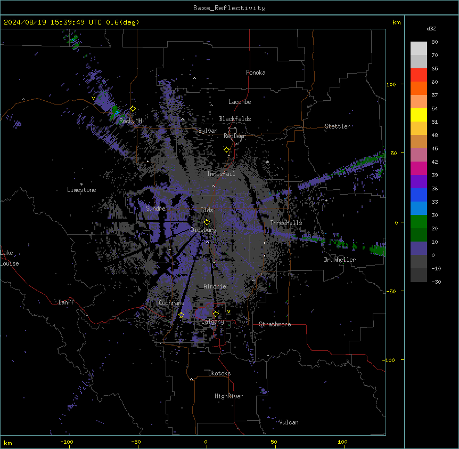
Task: Select the bright green 20-30 dBZ swatch
Action: 419,222
